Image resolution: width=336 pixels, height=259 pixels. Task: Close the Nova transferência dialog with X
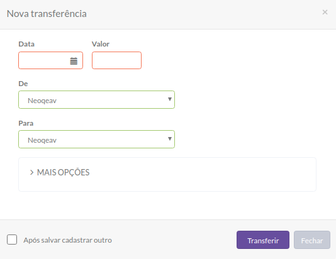tap(325, 12)
